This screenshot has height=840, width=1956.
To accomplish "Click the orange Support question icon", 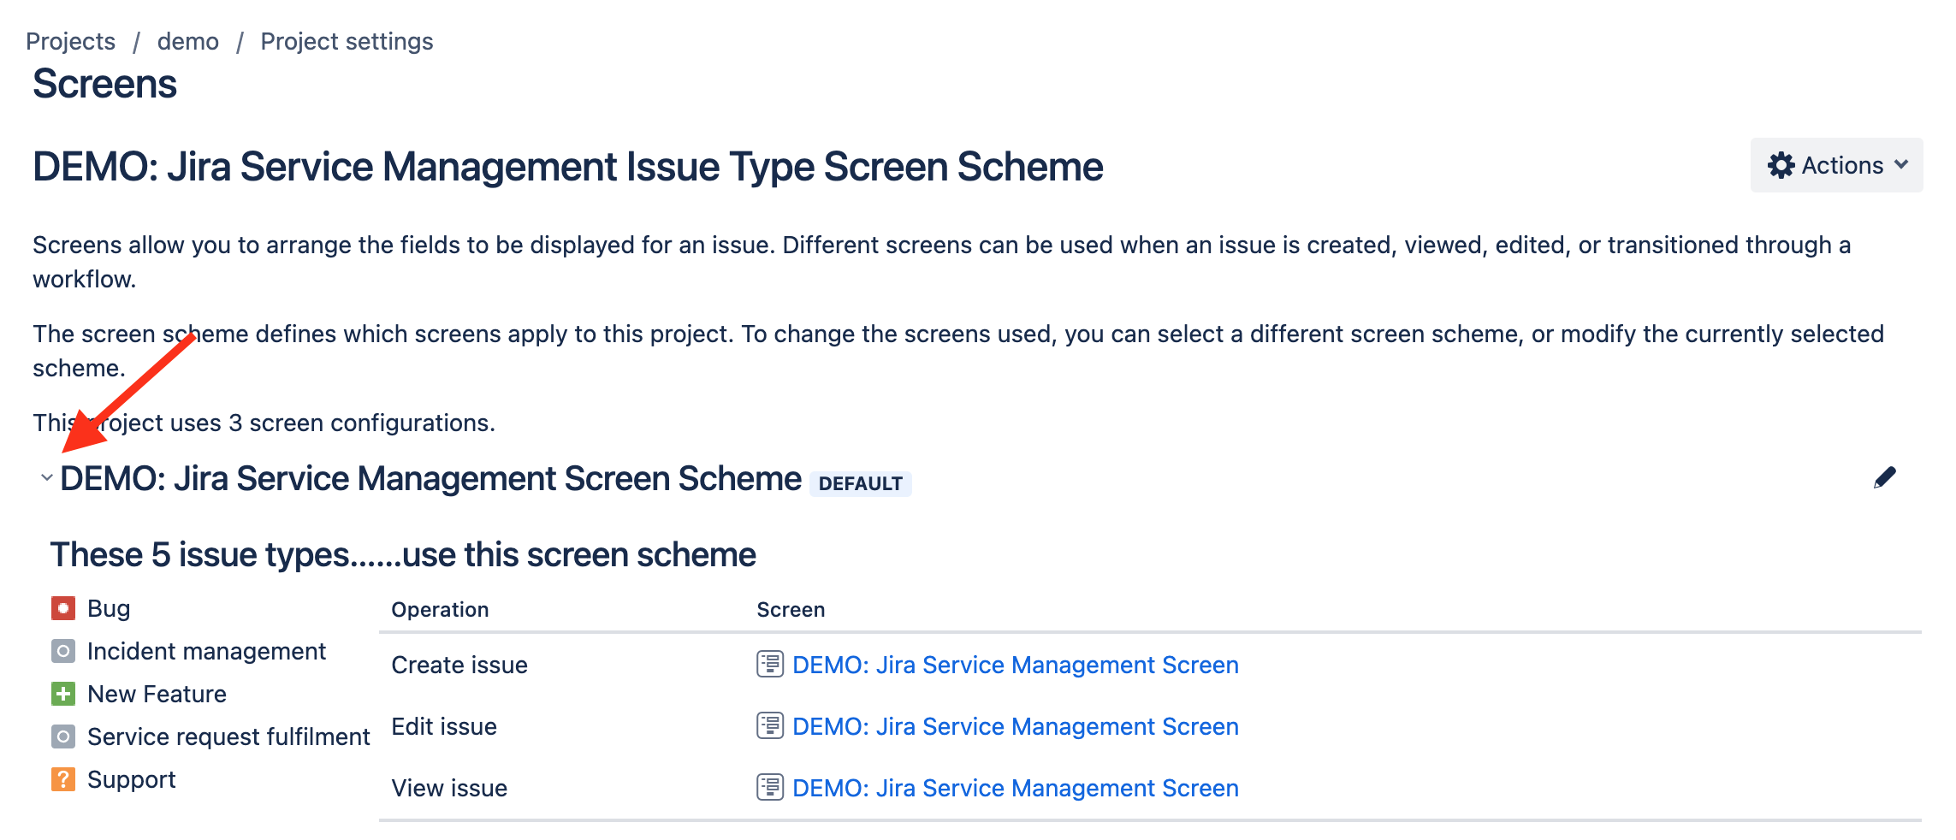I will [63, 779].
